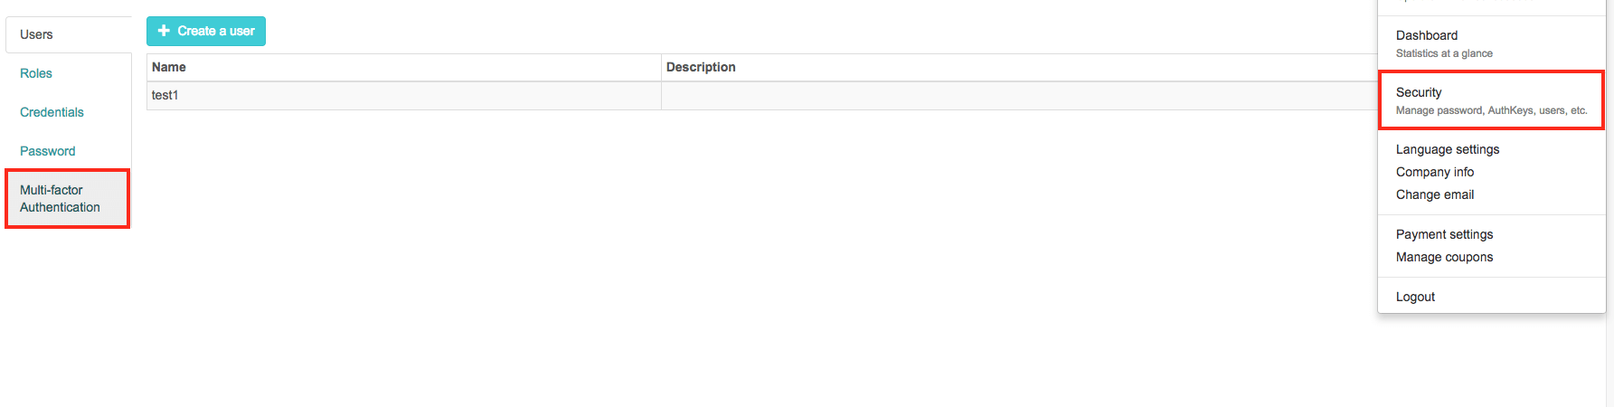The width and height of the screenshot is (1614, 407).
Task: Open Language settings
Action: tap(1448, 149)
